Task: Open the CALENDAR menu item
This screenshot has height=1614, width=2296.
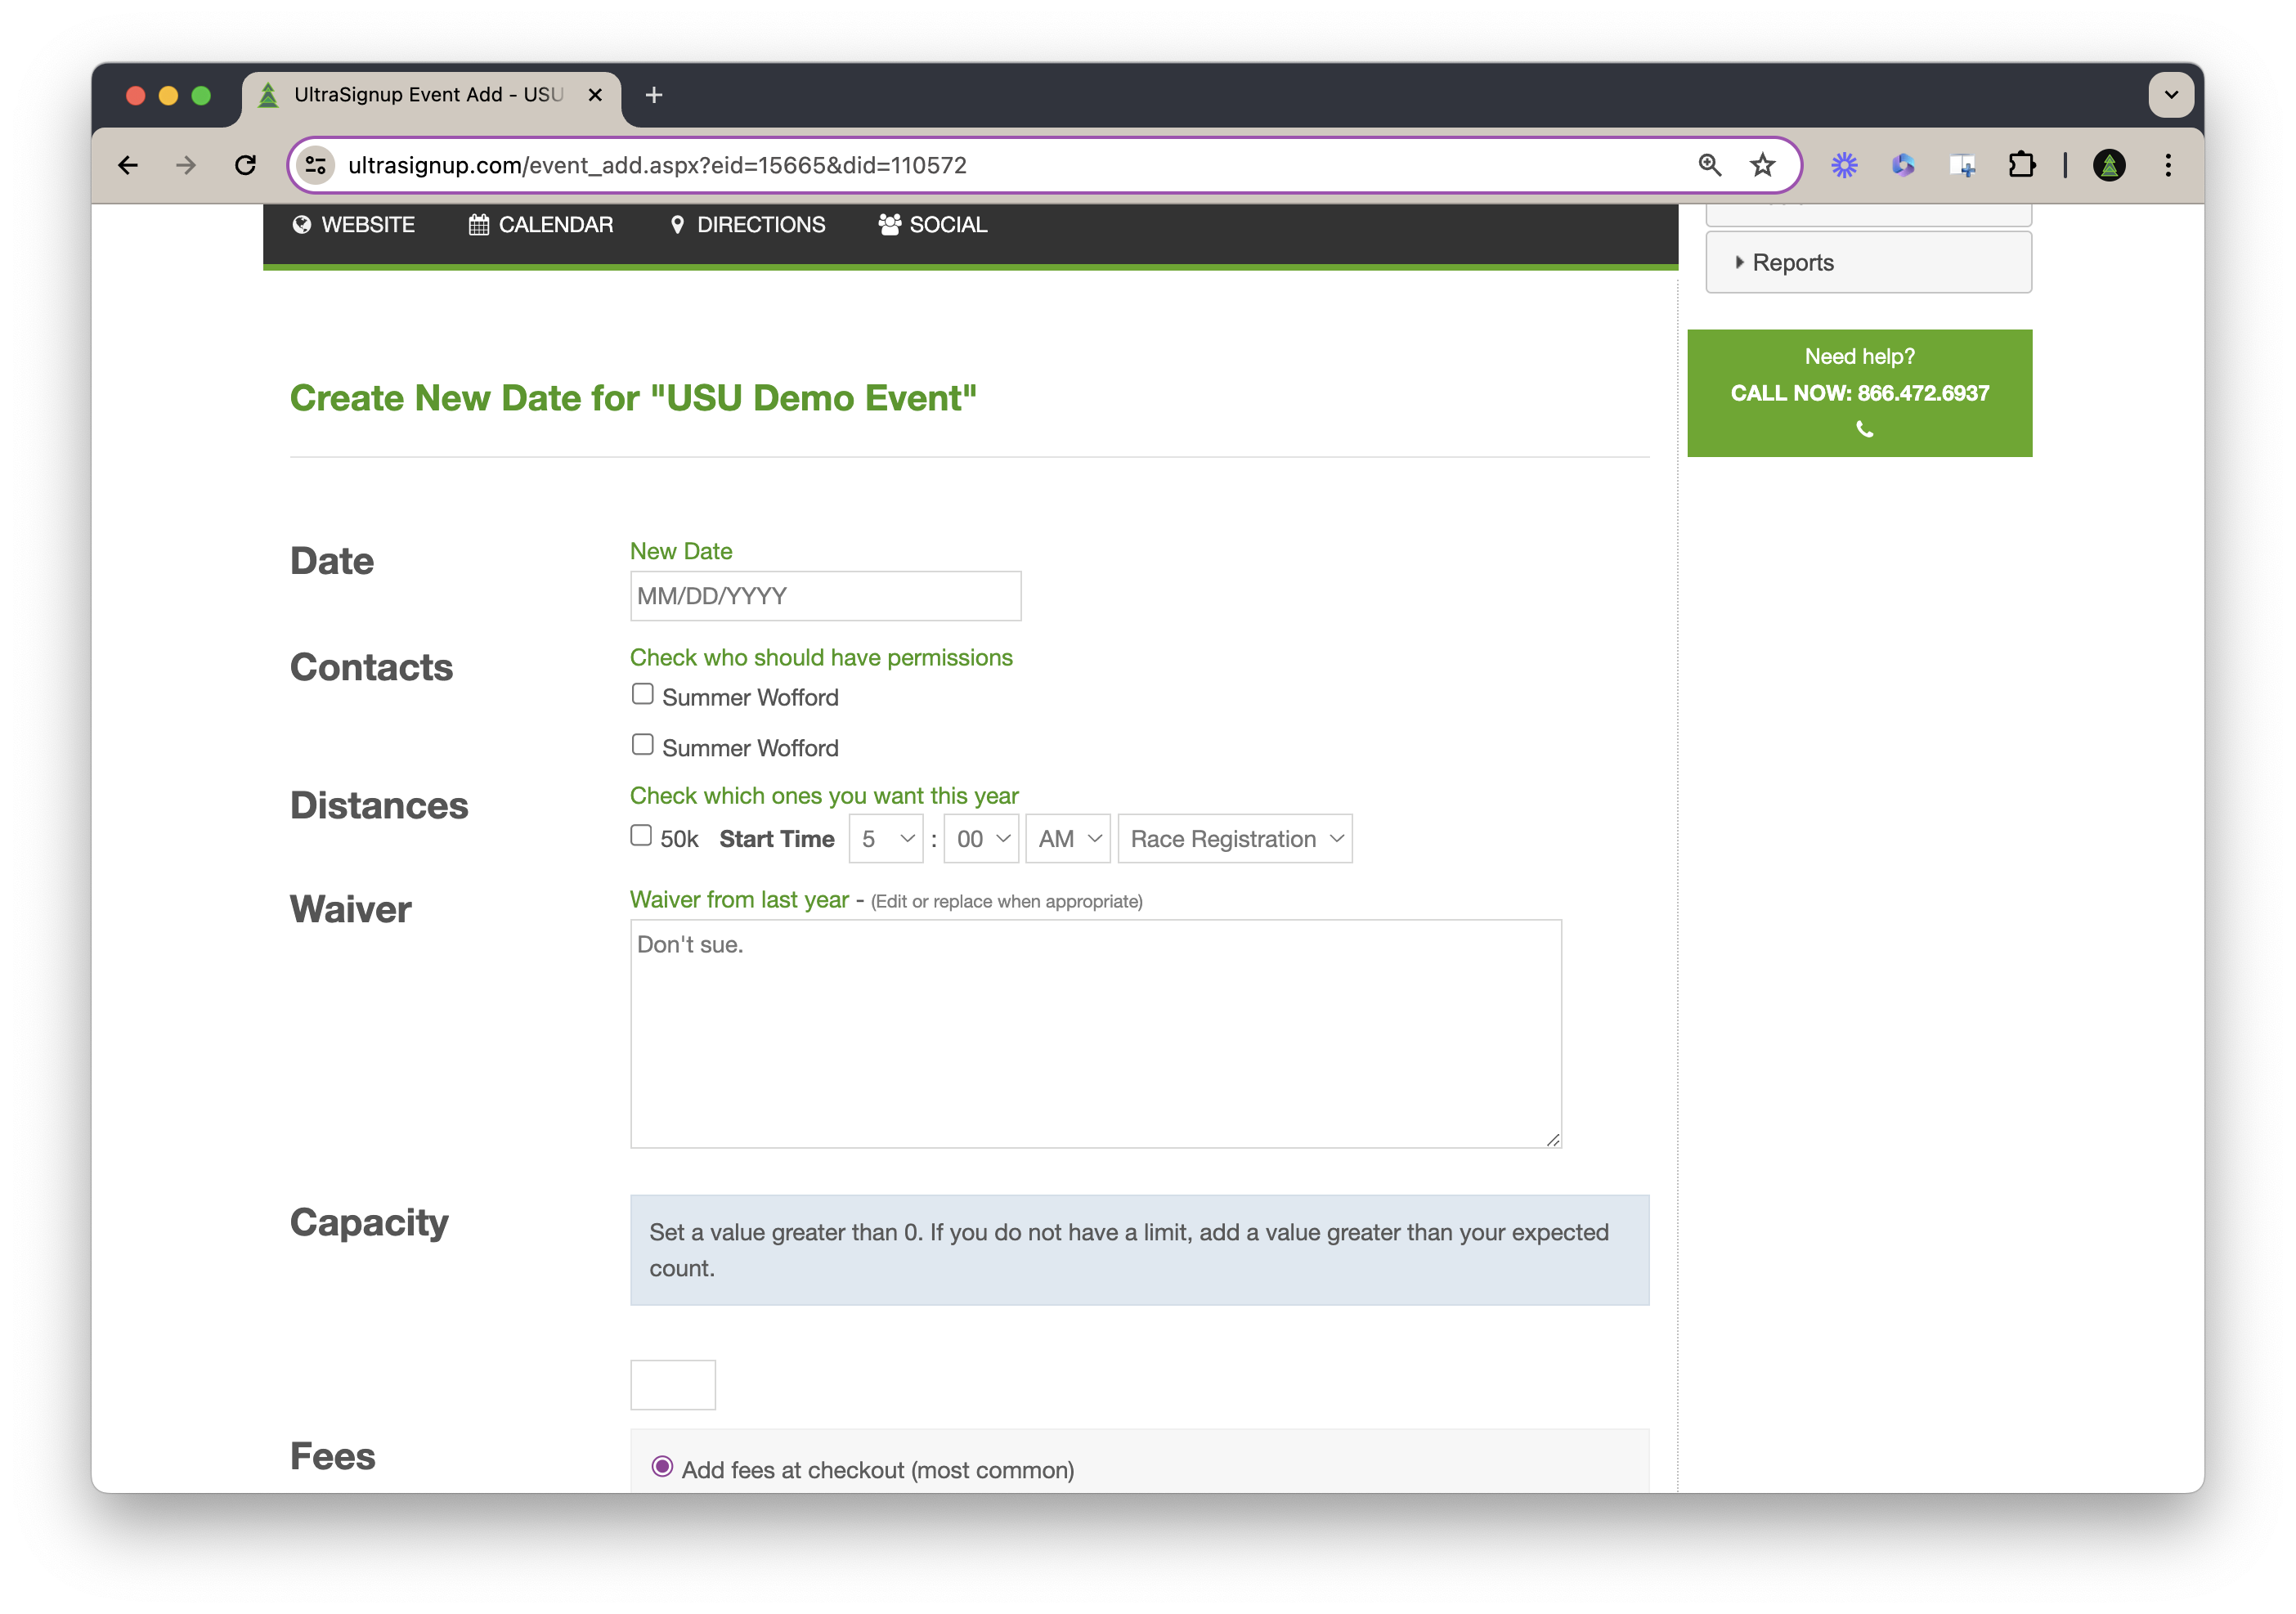Action: pos(541,225)
